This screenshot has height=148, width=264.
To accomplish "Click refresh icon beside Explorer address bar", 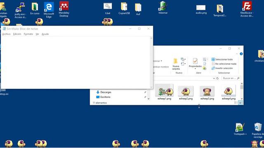I will [217, 78].
